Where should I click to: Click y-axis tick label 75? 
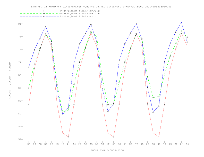point(20,50)
